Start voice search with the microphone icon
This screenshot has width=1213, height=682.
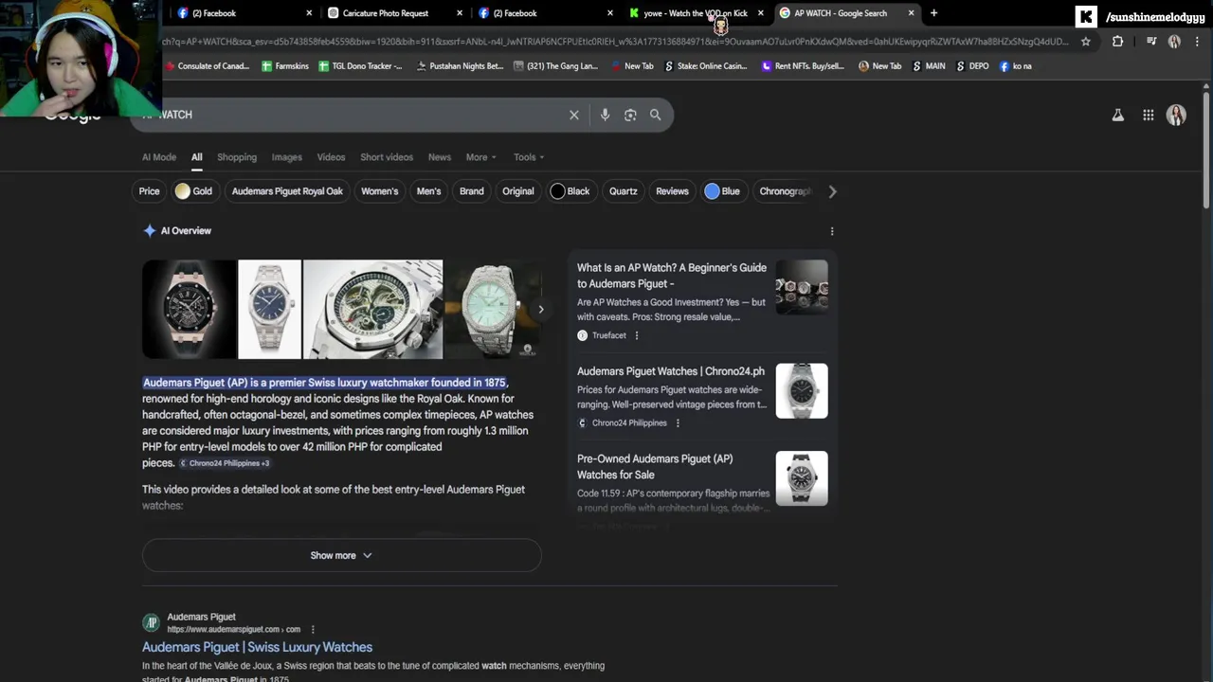point(605,115)
